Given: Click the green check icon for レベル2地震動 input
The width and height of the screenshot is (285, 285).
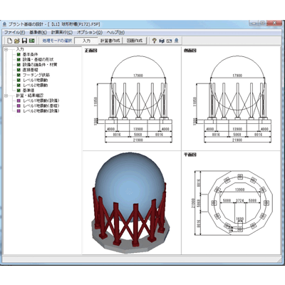Looking at the screenshot, I should (x=19, y=85).
